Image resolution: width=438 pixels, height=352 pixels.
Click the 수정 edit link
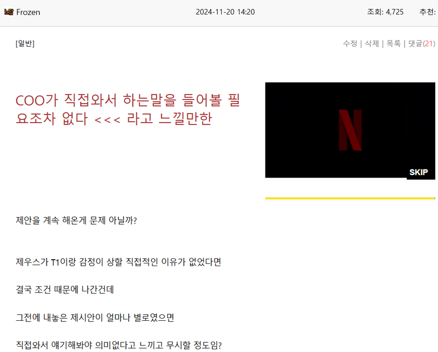350,44
